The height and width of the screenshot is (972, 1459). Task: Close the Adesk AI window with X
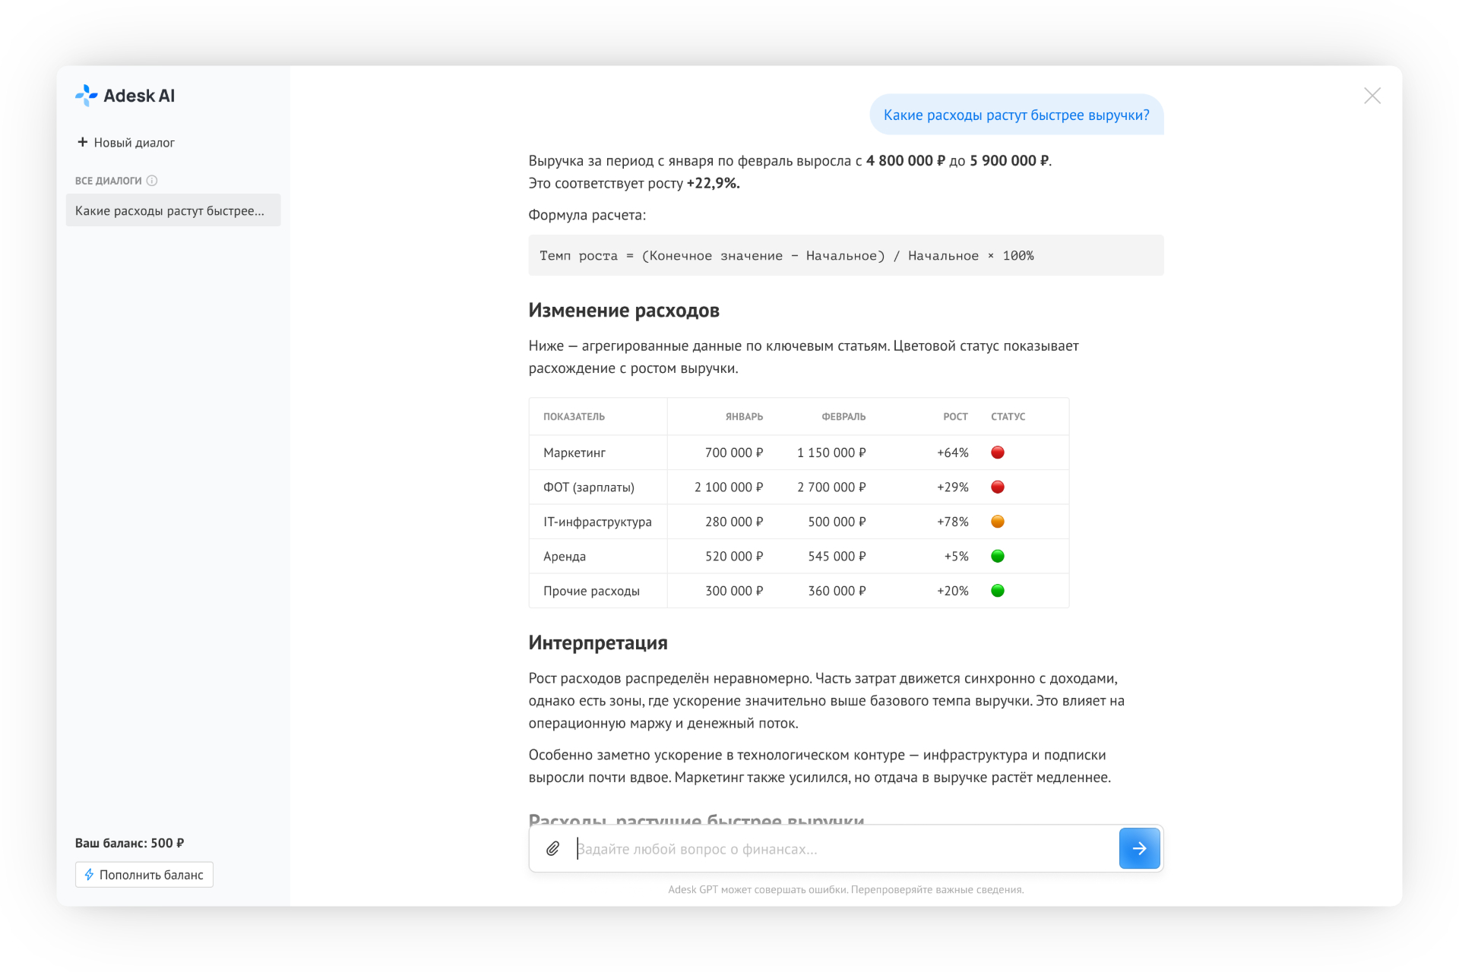(x=1372, y=96)
